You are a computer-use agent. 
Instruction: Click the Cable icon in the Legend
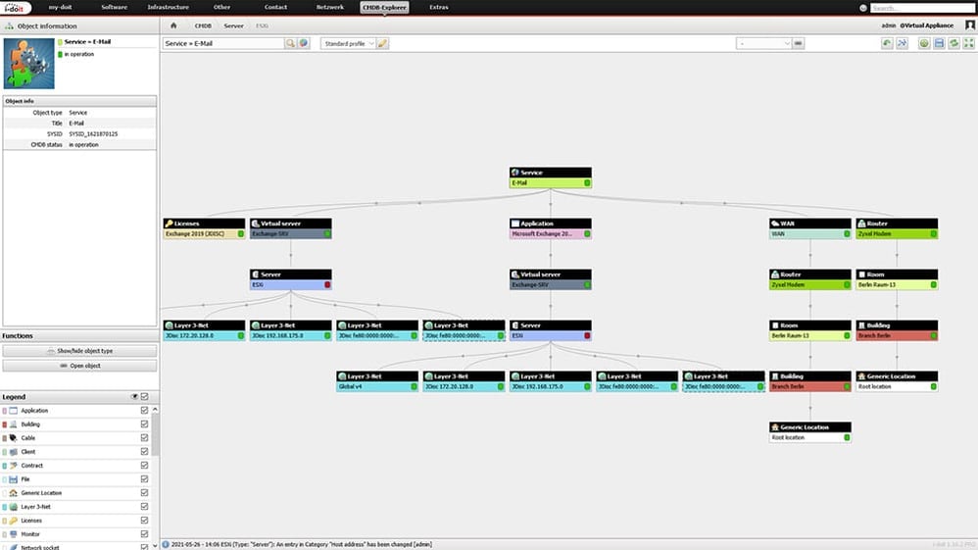pos(13,437)
